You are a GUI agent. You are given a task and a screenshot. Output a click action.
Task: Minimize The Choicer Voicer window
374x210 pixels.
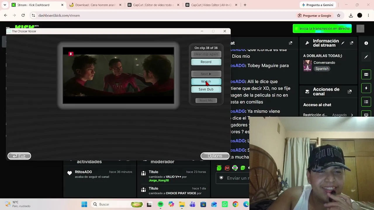202,31
